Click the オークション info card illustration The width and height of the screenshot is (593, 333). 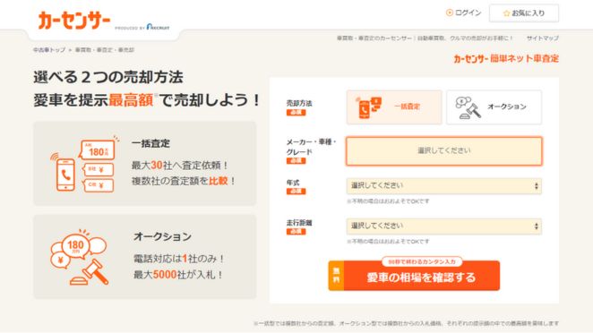pos(80,257)
